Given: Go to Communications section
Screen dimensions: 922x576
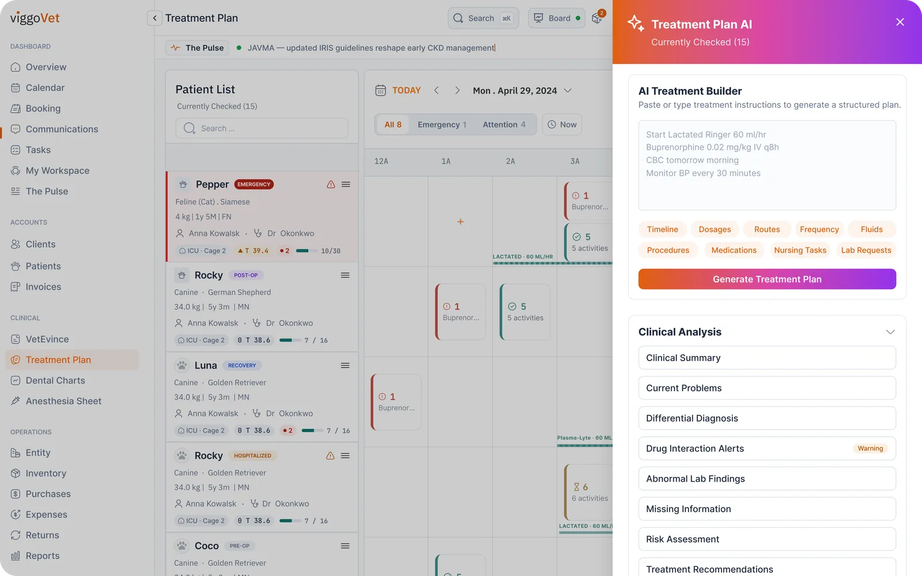Looking at the screenshot, I should 55,129.
